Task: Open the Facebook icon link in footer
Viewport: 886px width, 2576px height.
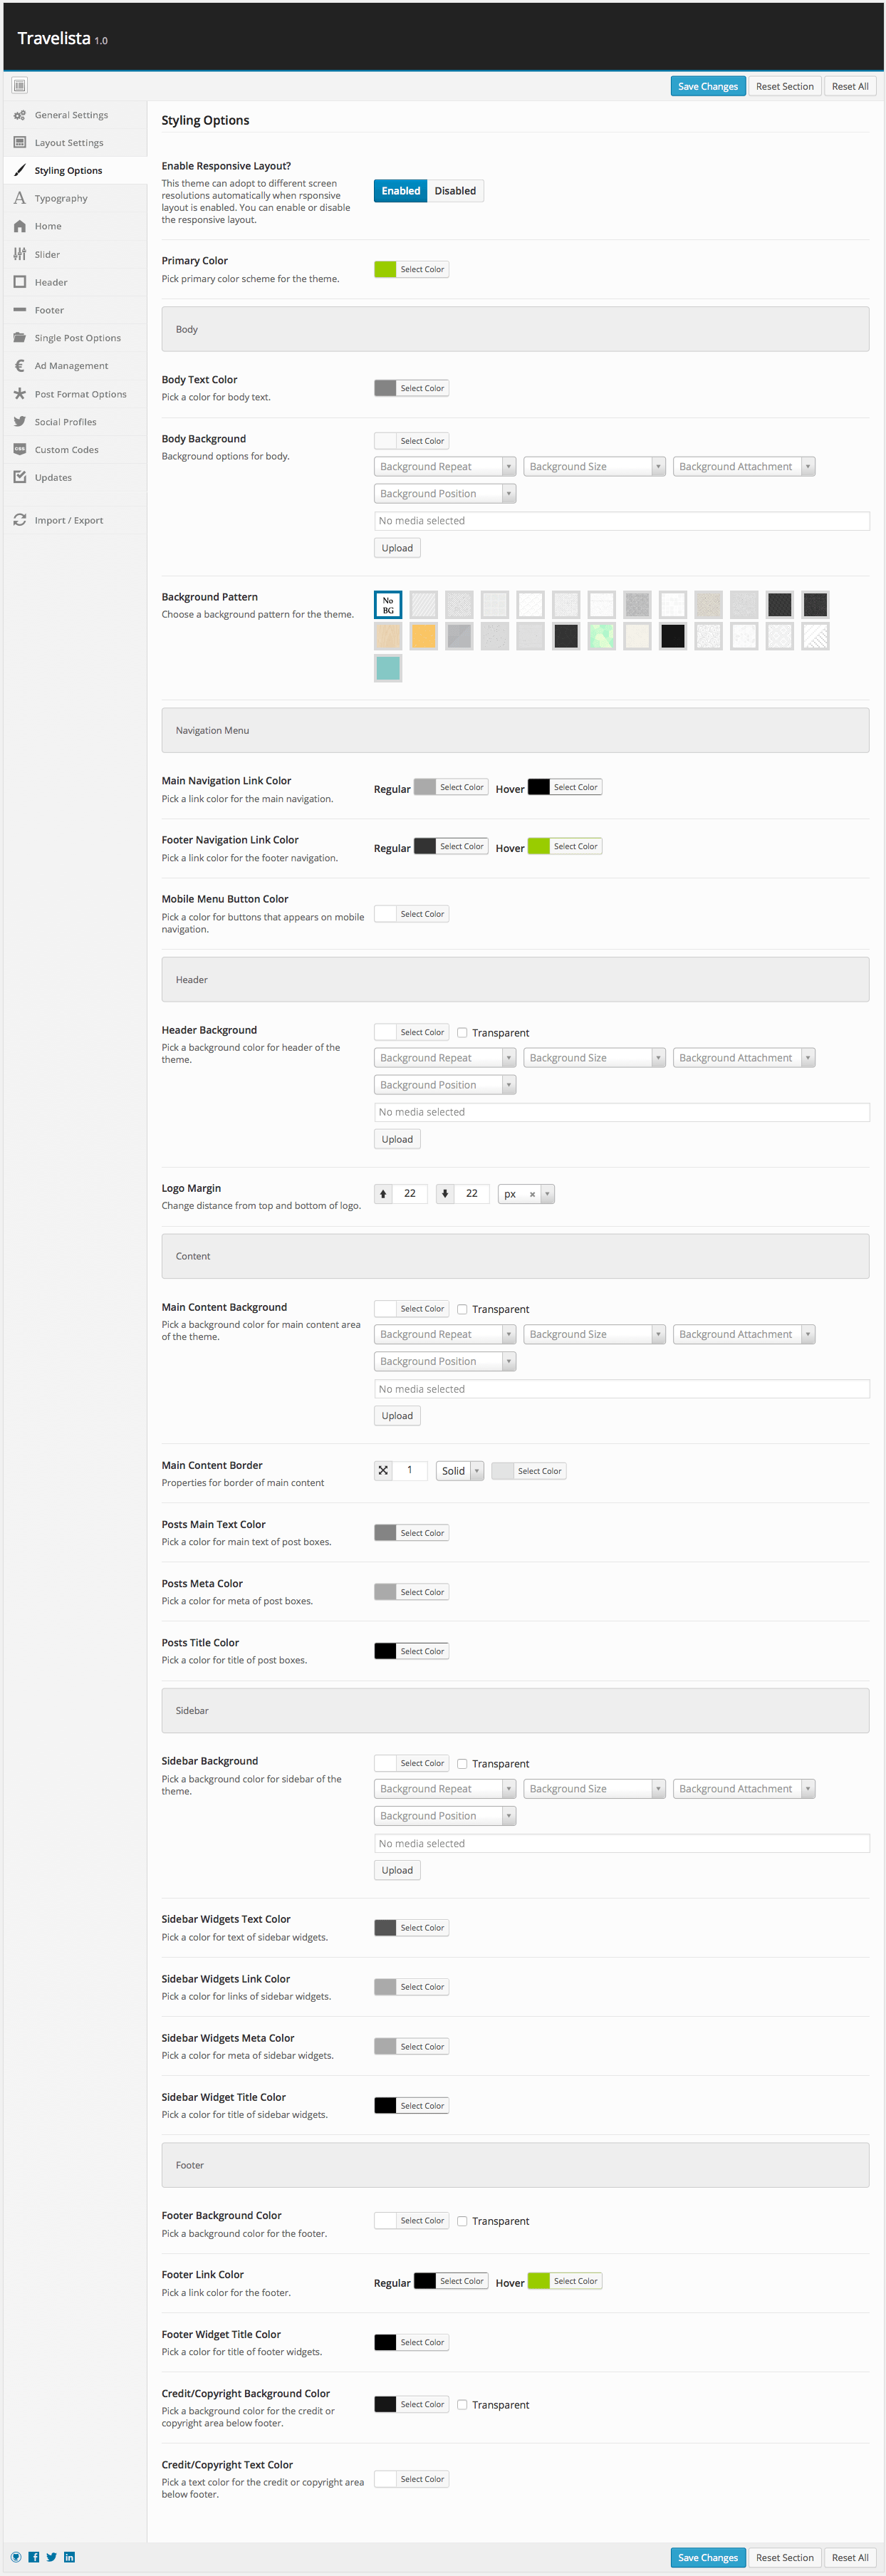Action: [x=34, y=2557]
